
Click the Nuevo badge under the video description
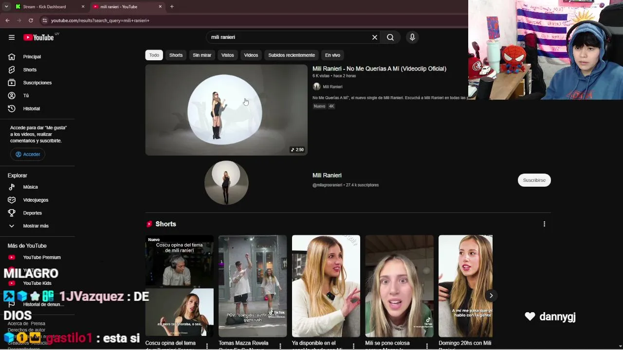[319, 106]
